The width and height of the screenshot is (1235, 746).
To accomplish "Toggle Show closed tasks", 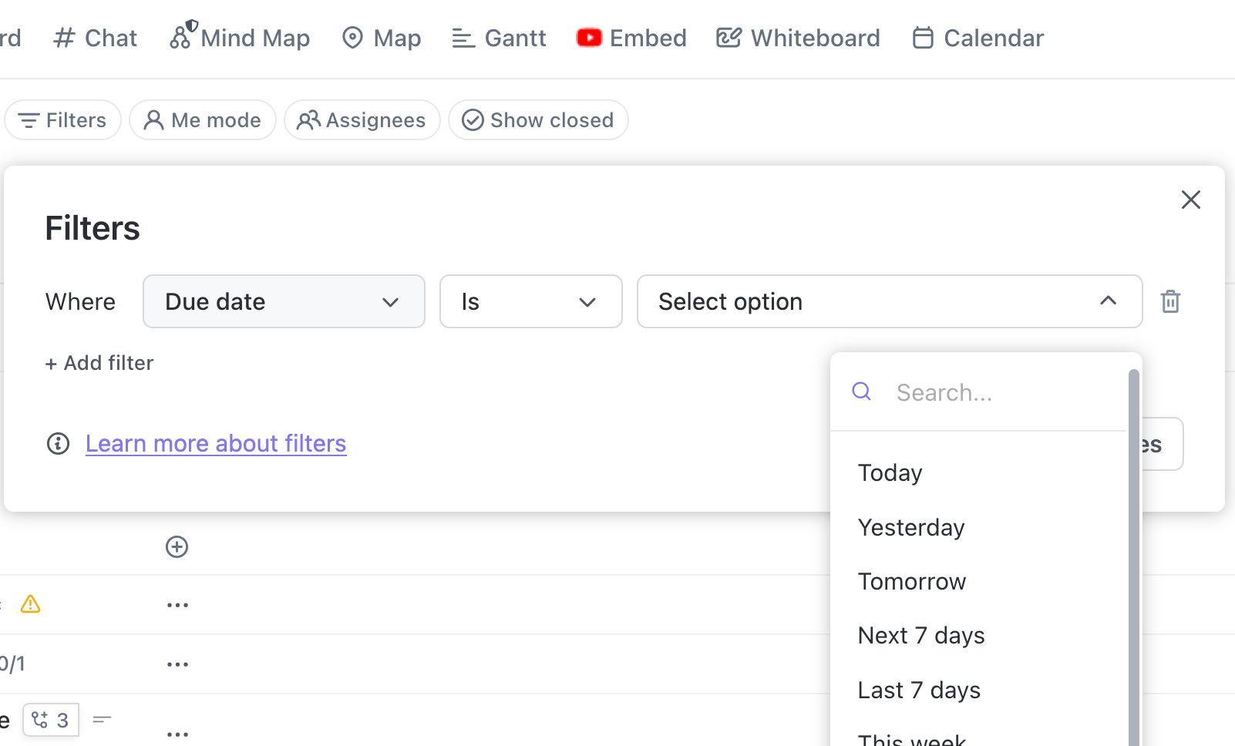I will point(538,120).
